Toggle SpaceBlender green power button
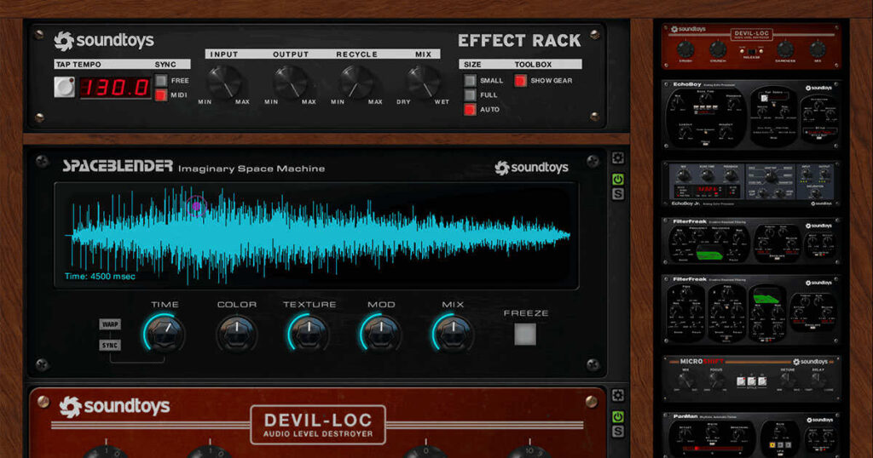Image resolution: width=873 pixels, height=458 pixels. click(617, 180)
